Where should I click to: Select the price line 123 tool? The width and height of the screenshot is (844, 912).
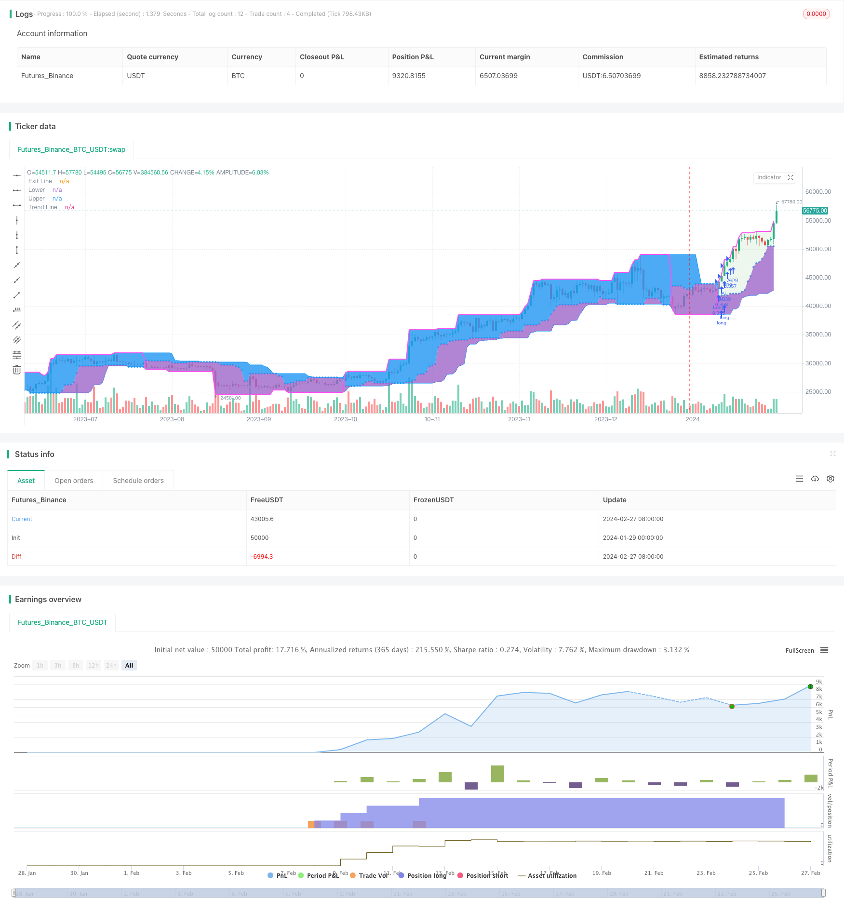coord(17,309)
